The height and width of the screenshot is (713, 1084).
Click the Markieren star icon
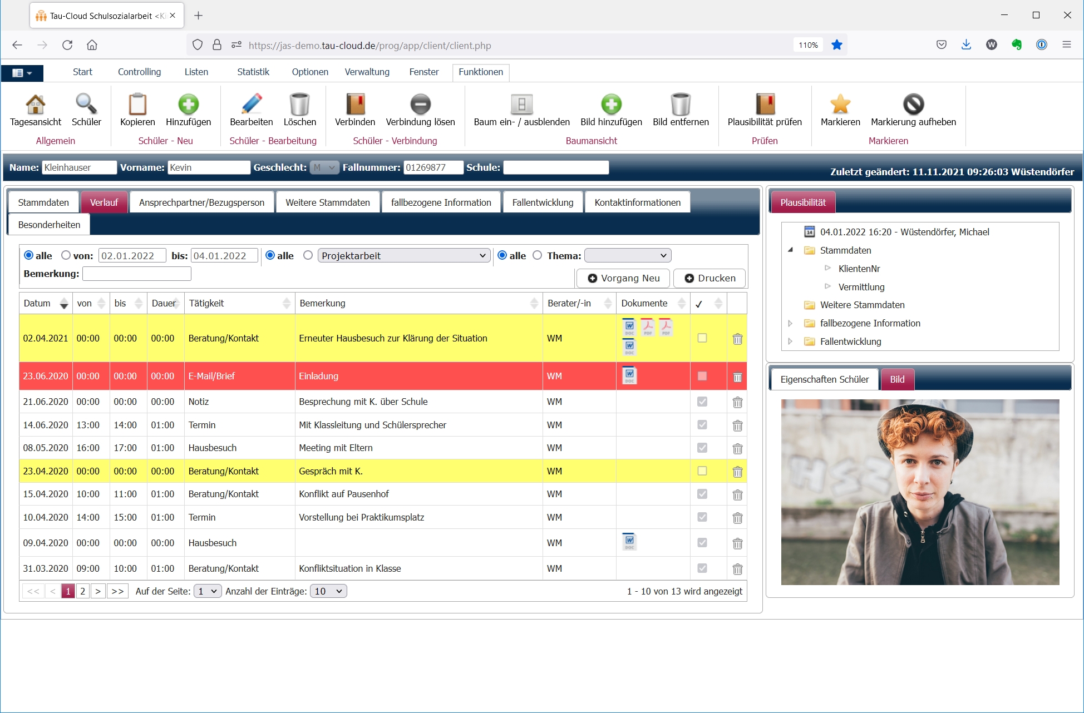pyautogui.click(x=840, y=105)
